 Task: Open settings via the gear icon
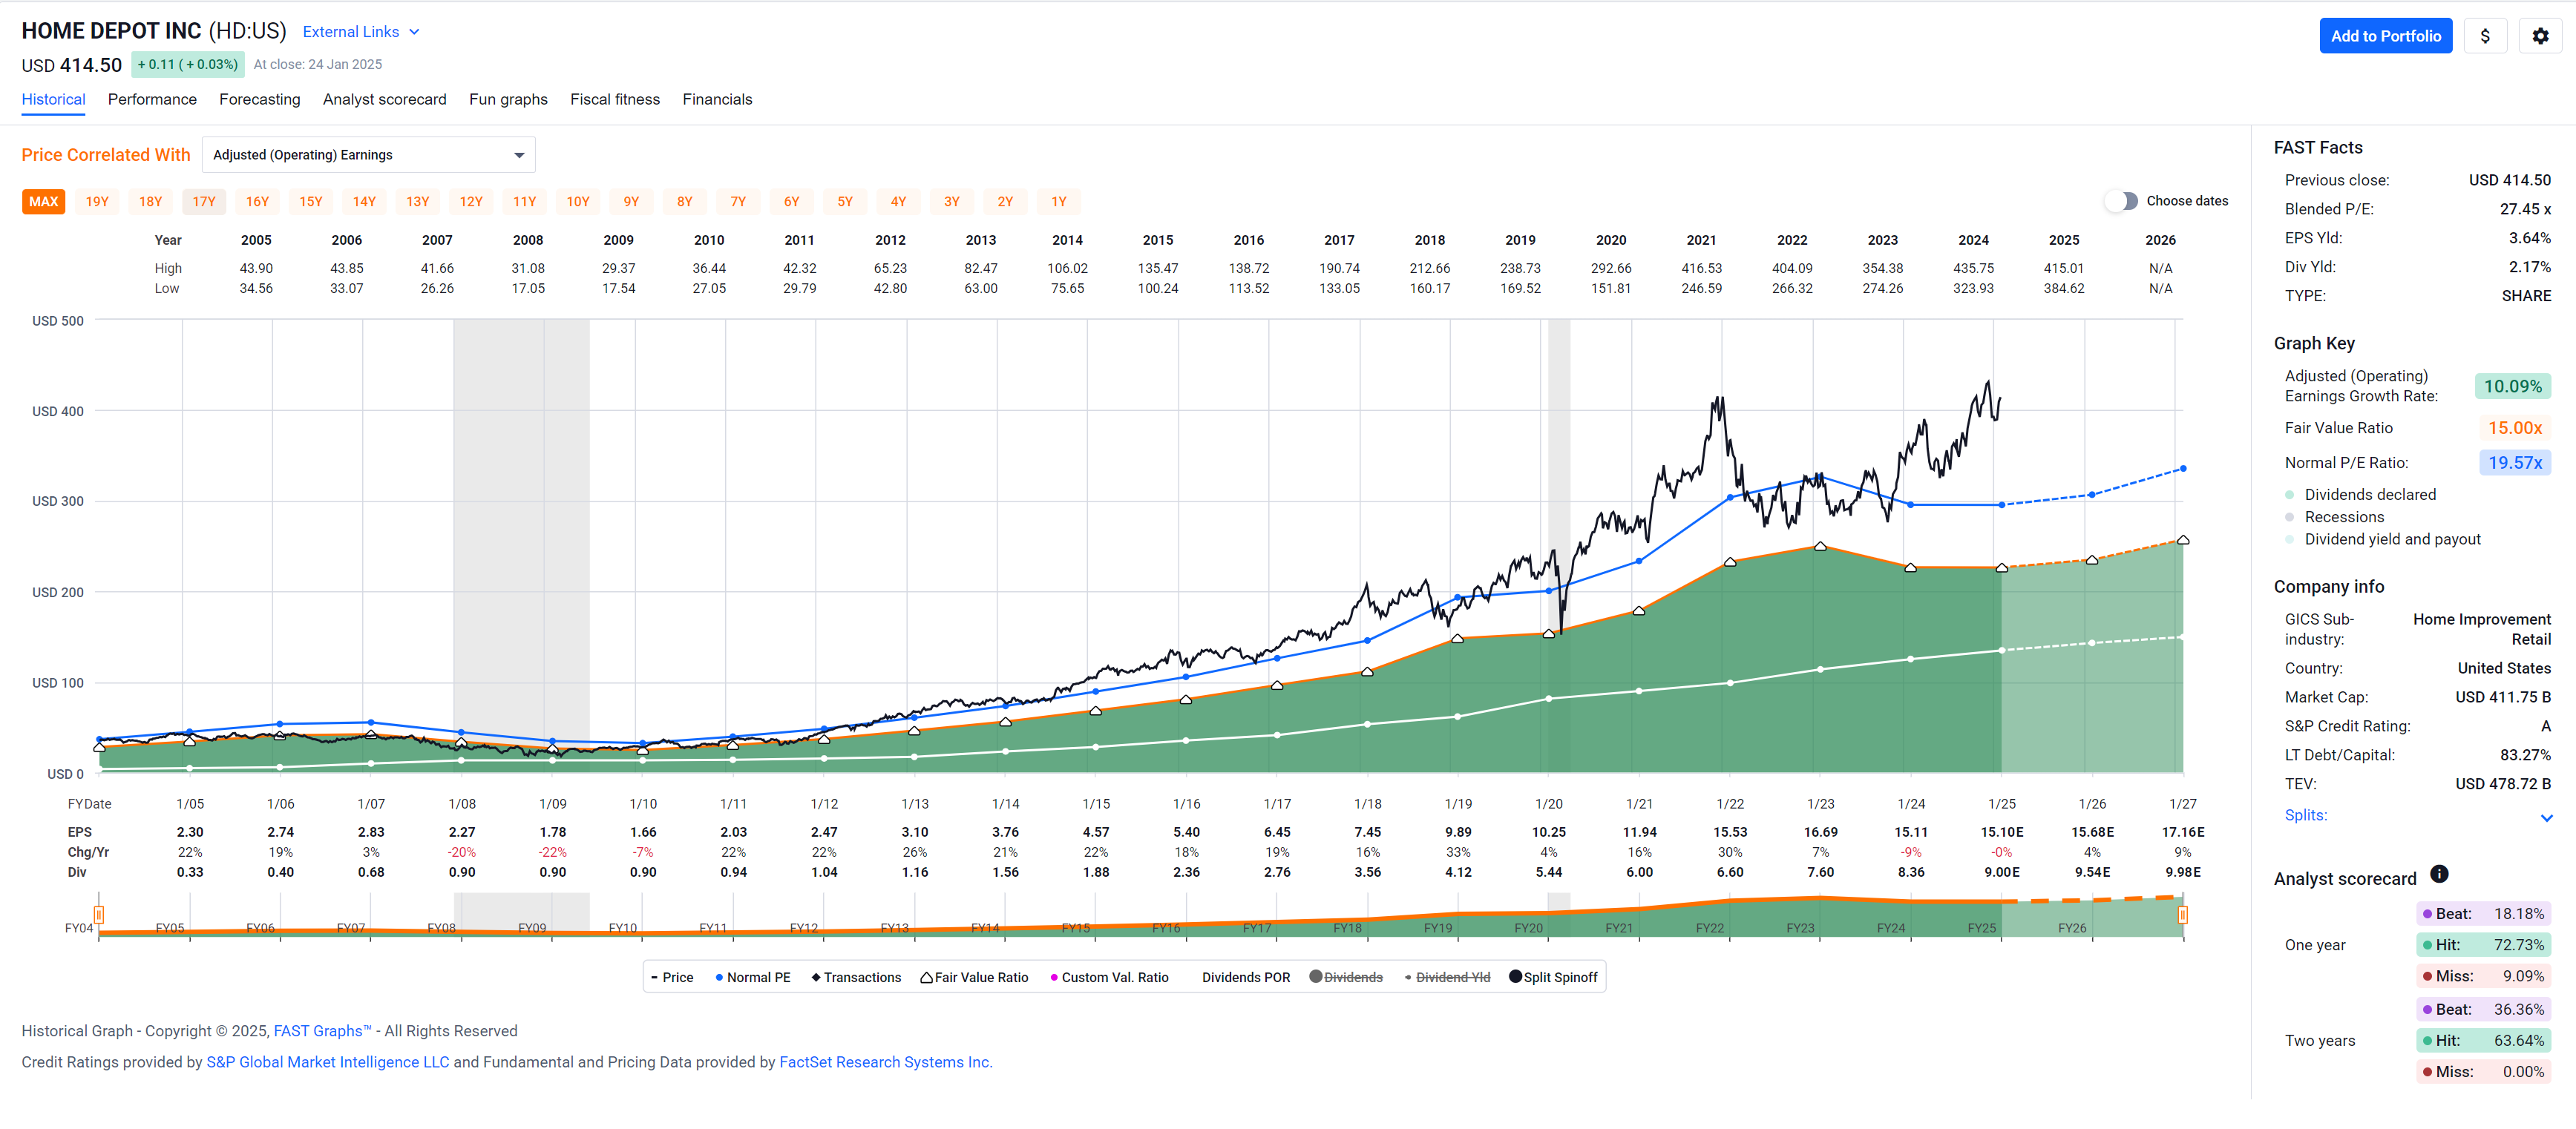click(x=2540, y=36)
